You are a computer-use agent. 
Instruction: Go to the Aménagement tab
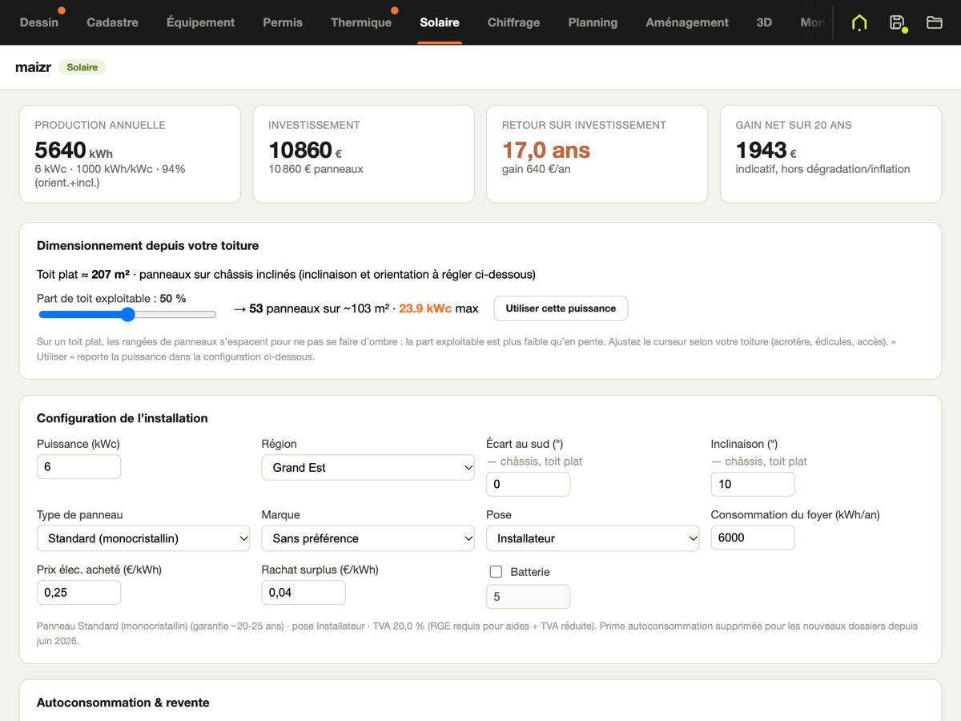click(x=687, y=22)
